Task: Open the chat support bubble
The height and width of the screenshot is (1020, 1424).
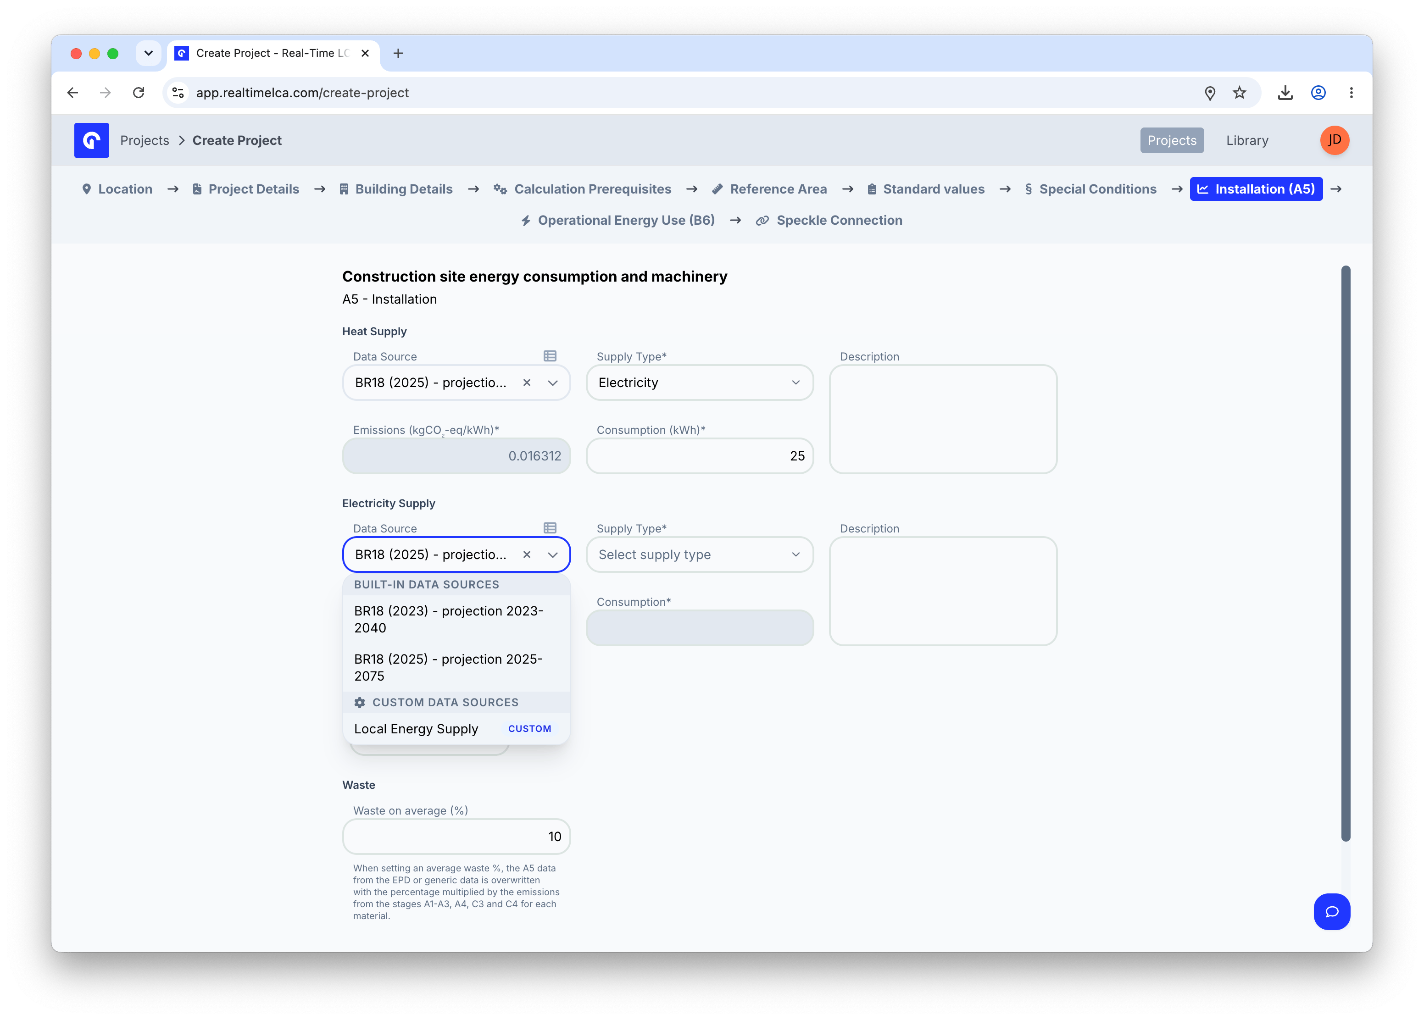Action: (1331, 911)
